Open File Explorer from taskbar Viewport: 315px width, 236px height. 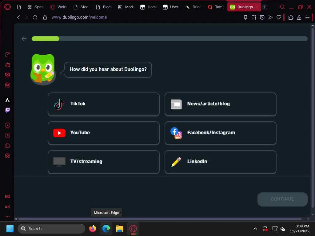120,229
